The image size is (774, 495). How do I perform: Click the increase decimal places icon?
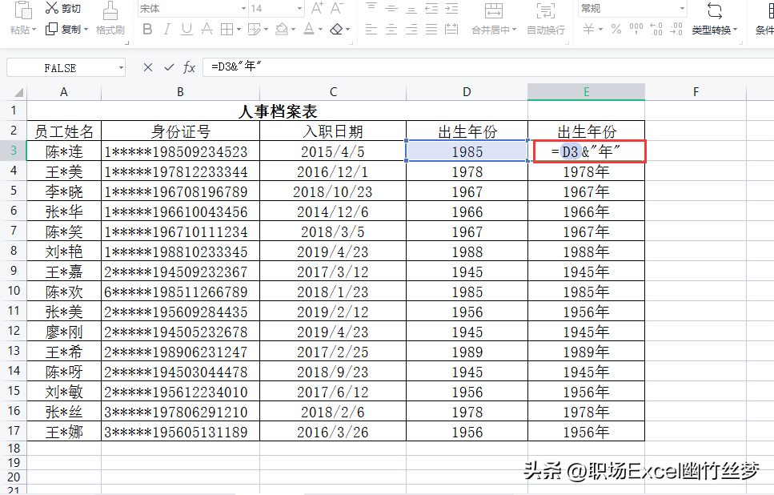click(x=656, y=29)
